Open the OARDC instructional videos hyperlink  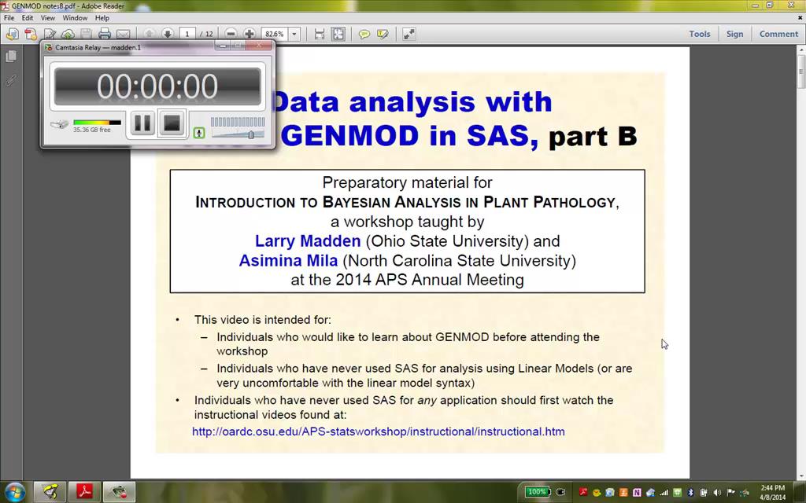click(378, 431)
